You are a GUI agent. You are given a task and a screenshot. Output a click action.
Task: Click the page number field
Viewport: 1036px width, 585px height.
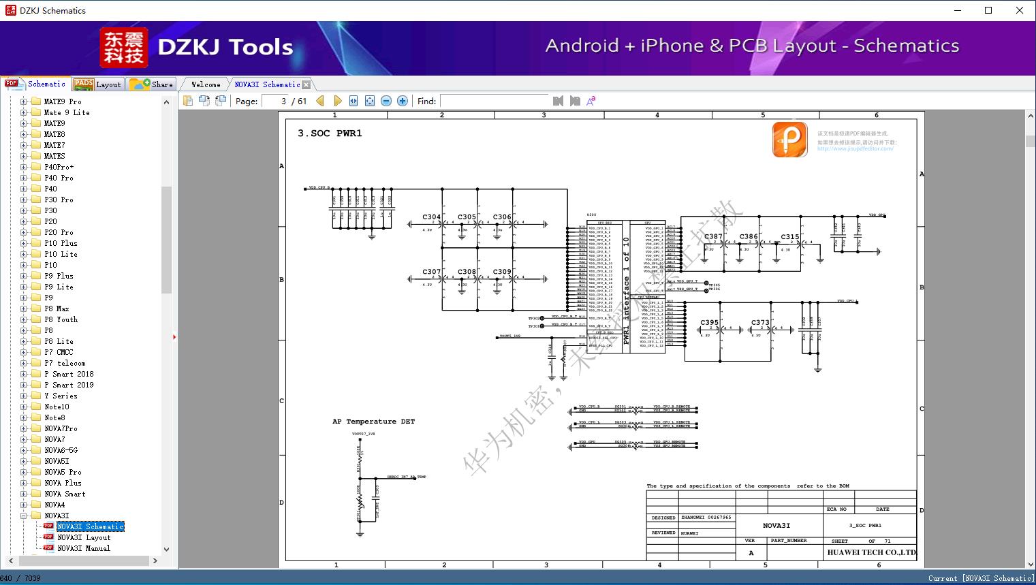[274, 101]
